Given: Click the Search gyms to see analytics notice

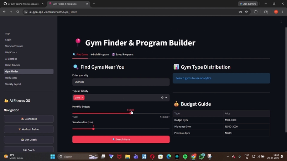Looking at the screenshot, I should coord(221,78).
